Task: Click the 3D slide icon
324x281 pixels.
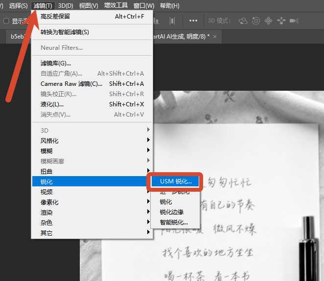Action: 281,21
